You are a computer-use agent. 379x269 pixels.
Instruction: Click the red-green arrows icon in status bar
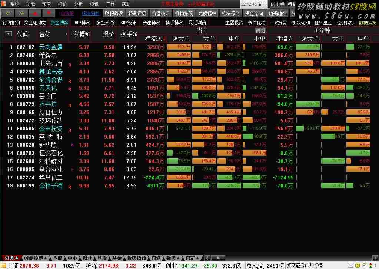point(370,266)
